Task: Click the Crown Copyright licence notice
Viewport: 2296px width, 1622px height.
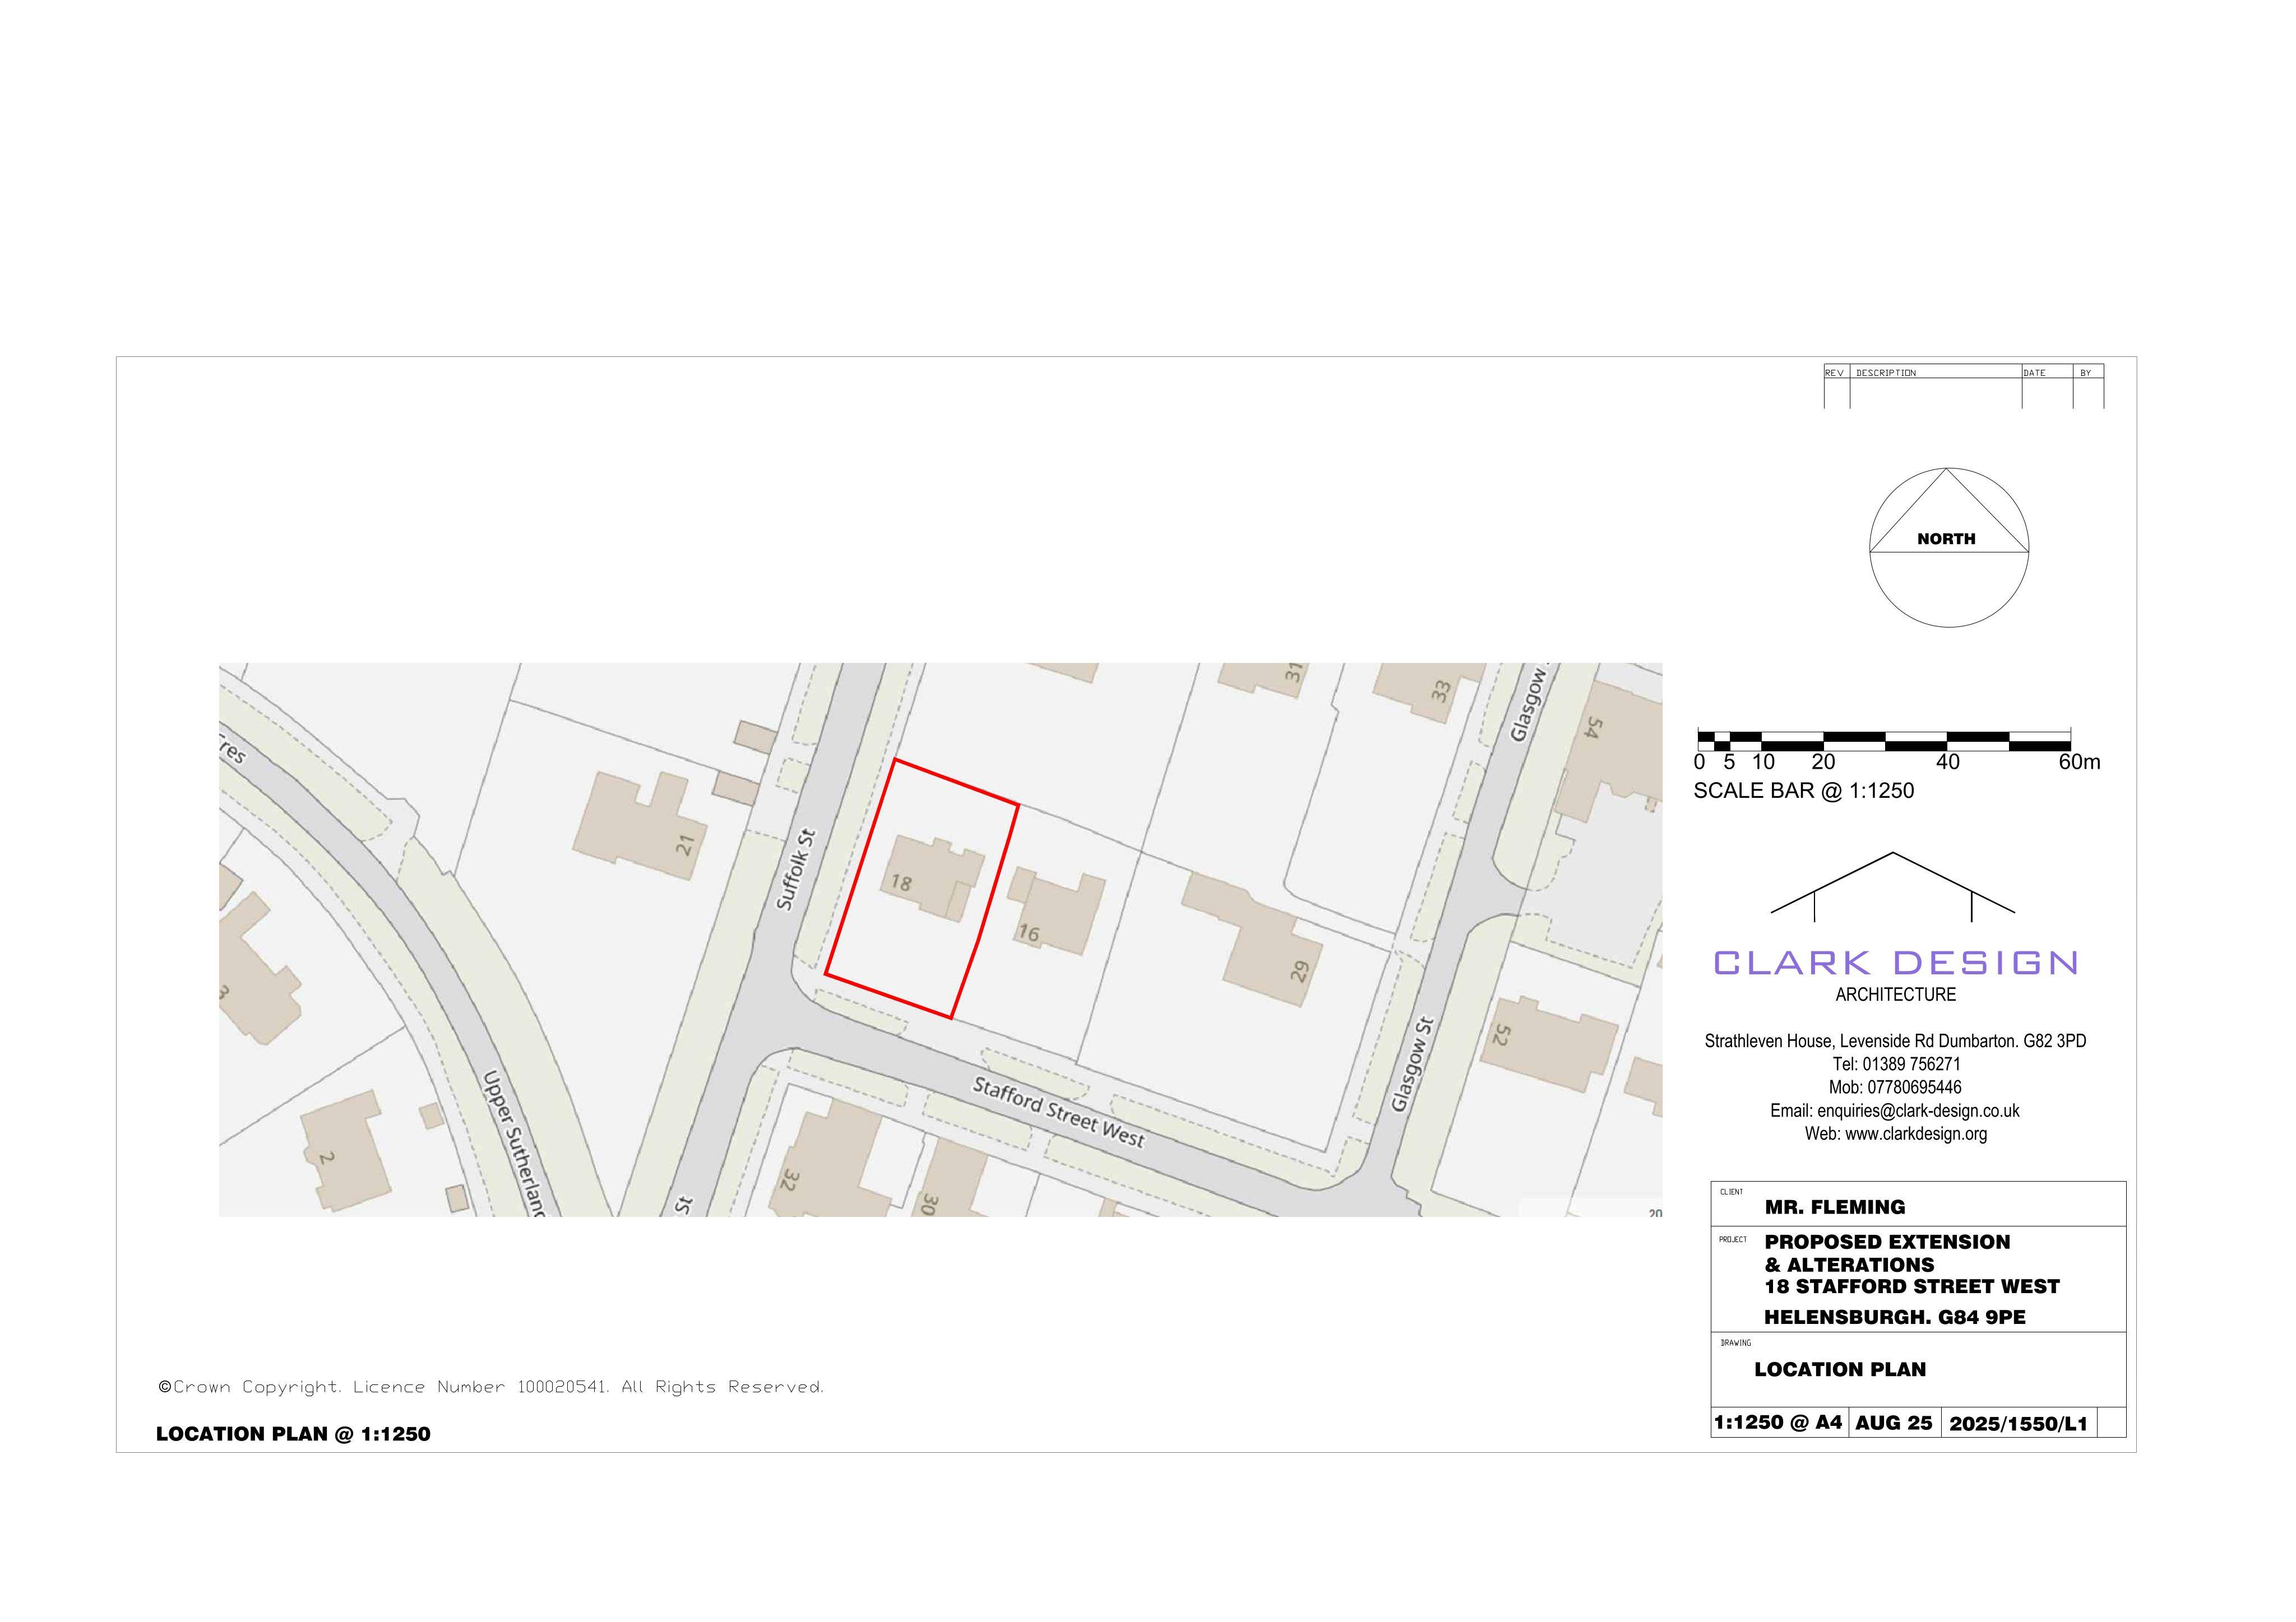Action: click(x=491, y=1387)
